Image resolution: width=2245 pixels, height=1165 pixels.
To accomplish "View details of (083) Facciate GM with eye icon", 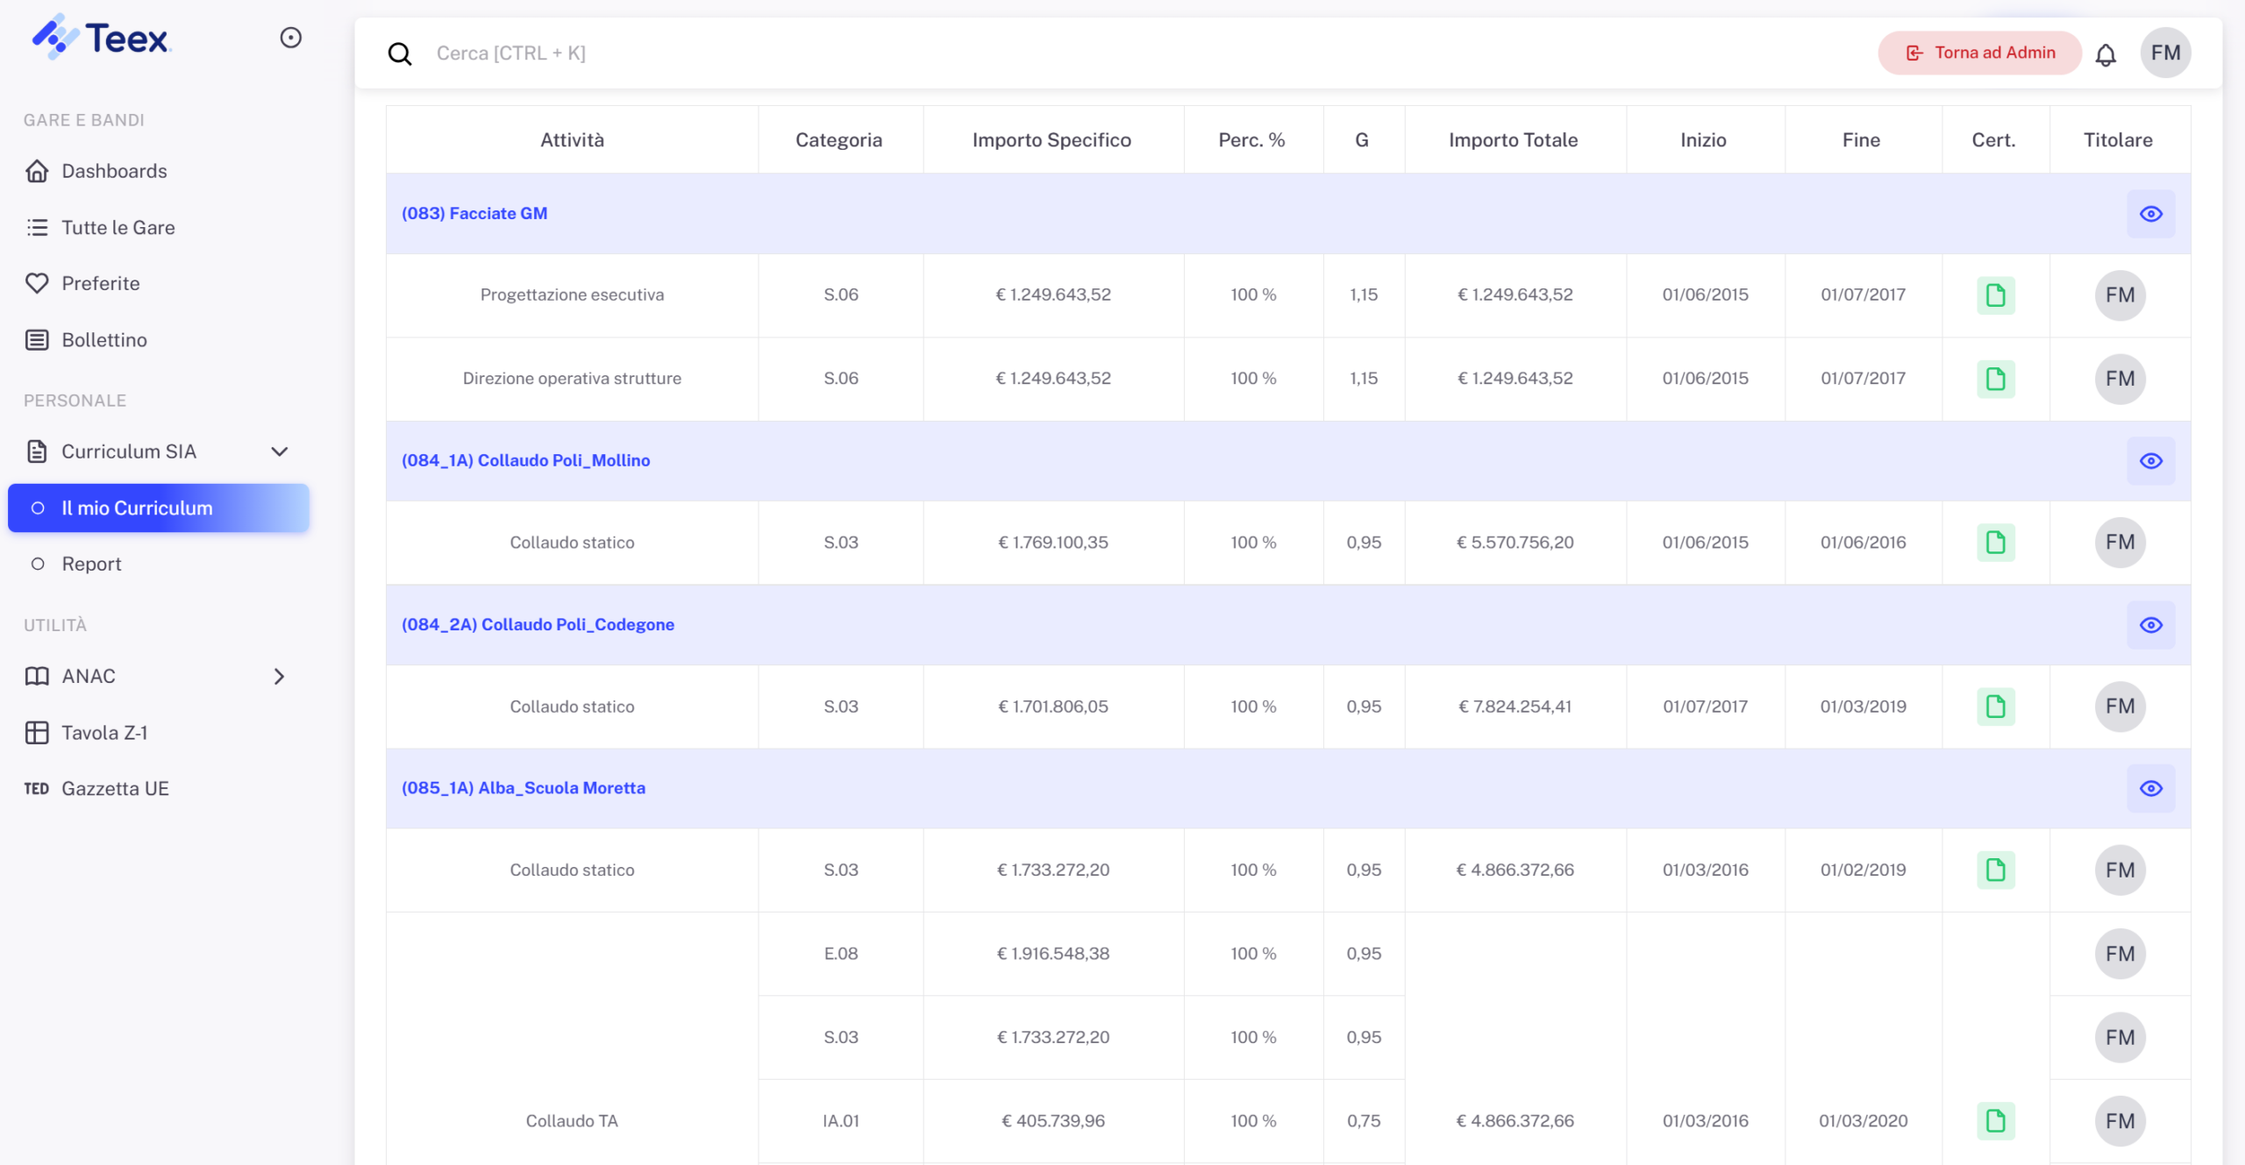I will [x=2150, y=214].
